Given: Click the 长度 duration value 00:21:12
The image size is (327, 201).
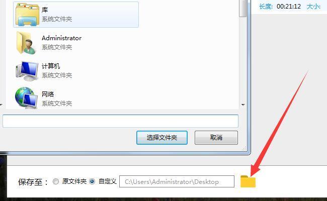Looking at the screenshot, I should click(289, 7).
